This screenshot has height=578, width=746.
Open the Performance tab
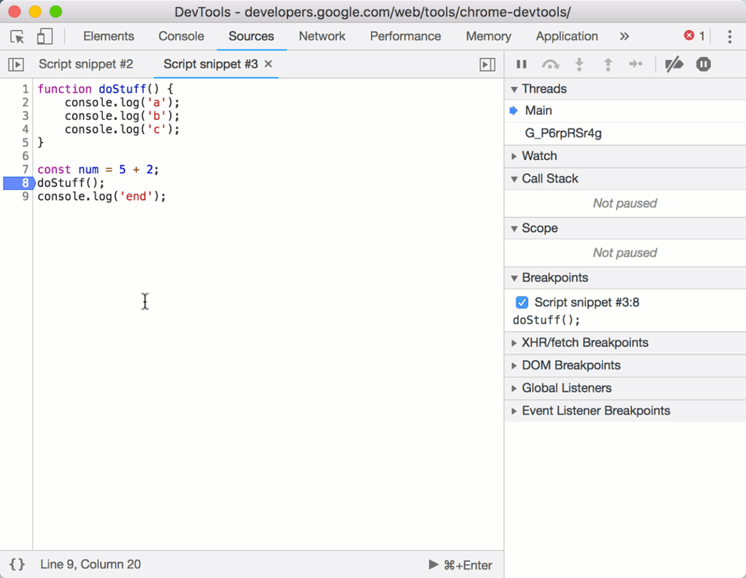[x=405, y=36]
